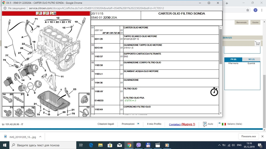Screen dimensions: 266x149
Task: Select part number 1104 36
Action: pyautogui.click(x=98, y=83)
